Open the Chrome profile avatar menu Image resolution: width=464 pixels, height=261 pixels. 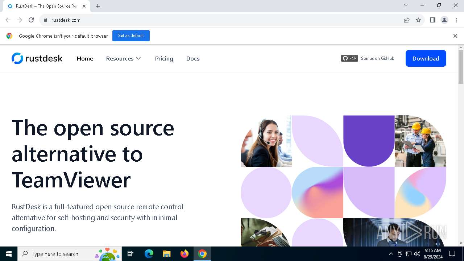[x=444, y=20]
